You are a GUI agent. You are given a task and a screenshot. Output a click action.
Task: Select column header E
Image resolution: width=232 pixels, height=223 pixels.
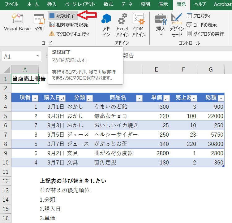156,69
